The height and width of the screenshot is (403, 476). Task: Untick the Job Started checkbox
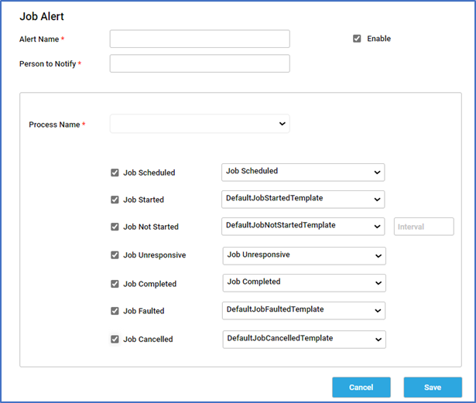click(x=115, y=200)
